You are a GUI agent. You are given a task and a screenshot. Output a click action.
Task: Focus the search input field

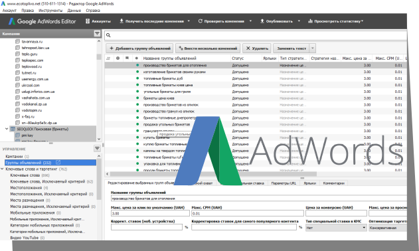pos(256,35)
